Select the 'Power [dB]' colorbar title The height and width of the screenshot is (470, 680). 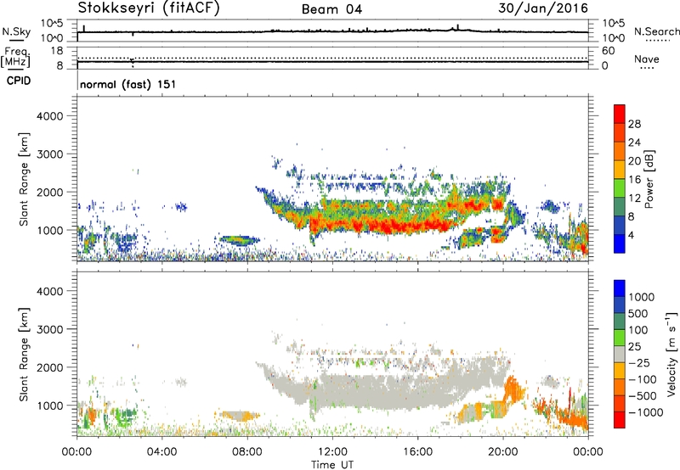[x=649, y=179]
